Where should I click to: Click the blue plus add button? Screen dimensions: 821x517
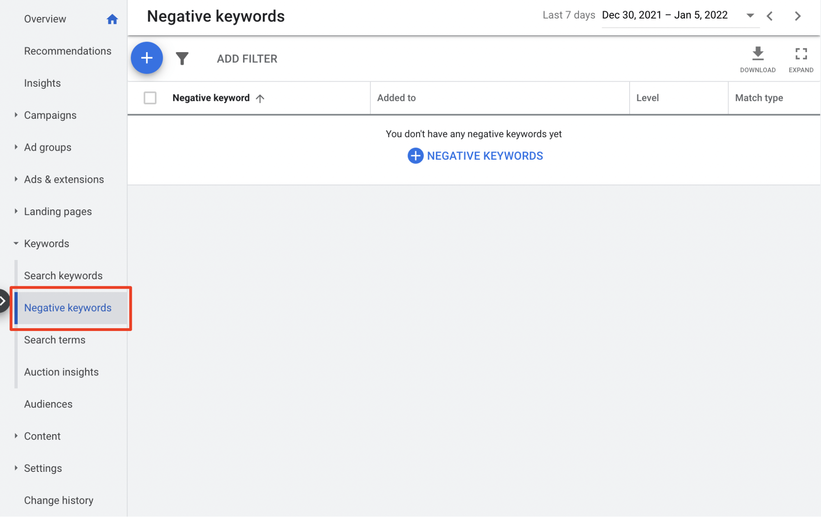(147, 58)
